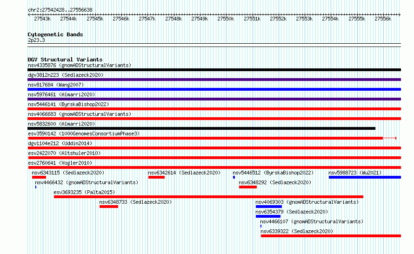414x254 pixels.
Task: Click the long red esv3693235 bar
Action: 208,197
